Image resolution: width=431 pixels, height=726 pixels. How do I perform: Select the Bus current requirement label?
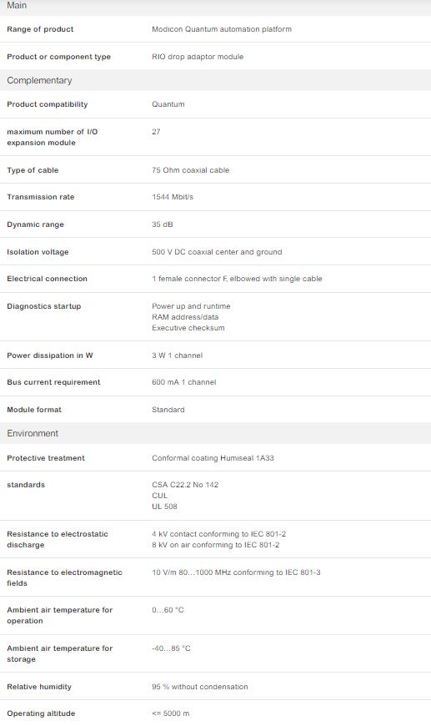(53, 382)
